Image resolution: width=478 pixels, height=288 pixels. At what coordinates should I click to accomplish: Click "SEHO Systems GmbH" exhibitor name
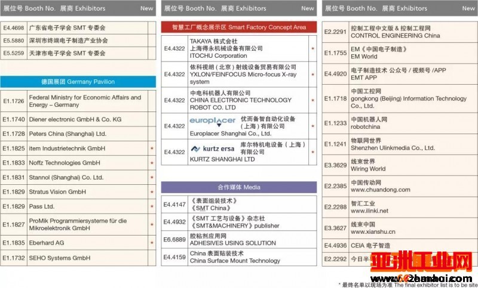[x=59, y=258]
